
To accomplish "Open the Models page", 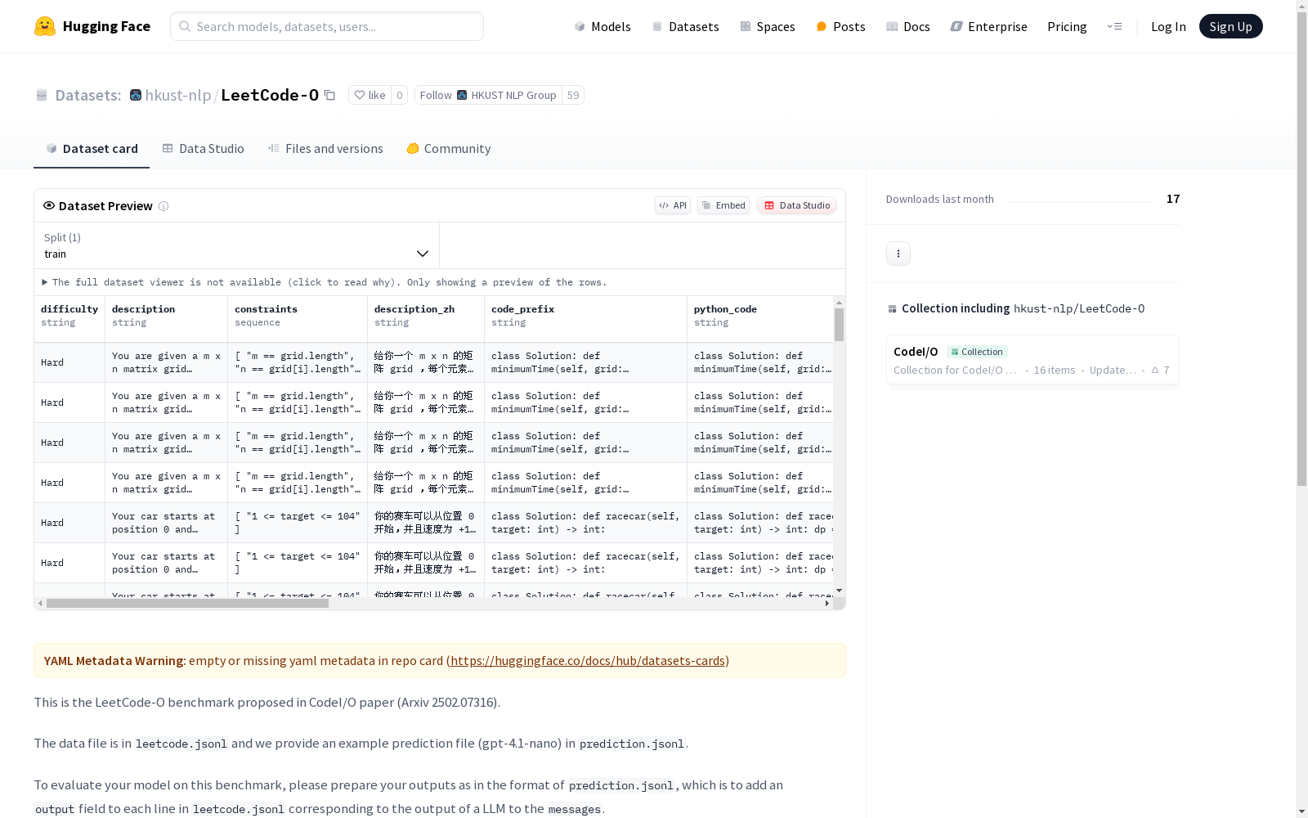I will coord(602,26).
